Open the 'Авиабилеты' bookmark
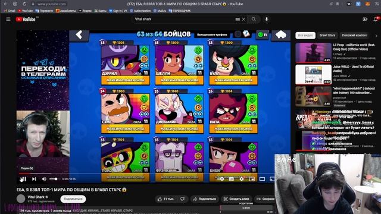The height and width of the screenshot is (214, 381). point(66,11)
